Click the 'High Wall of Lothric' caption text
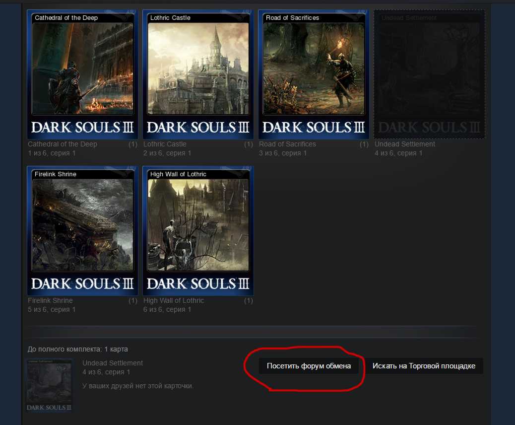This screenshot has height=425, width=515. 173,300
